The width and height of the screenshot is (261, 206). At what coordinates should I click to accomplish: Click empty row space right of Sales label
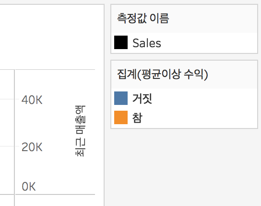209,43
